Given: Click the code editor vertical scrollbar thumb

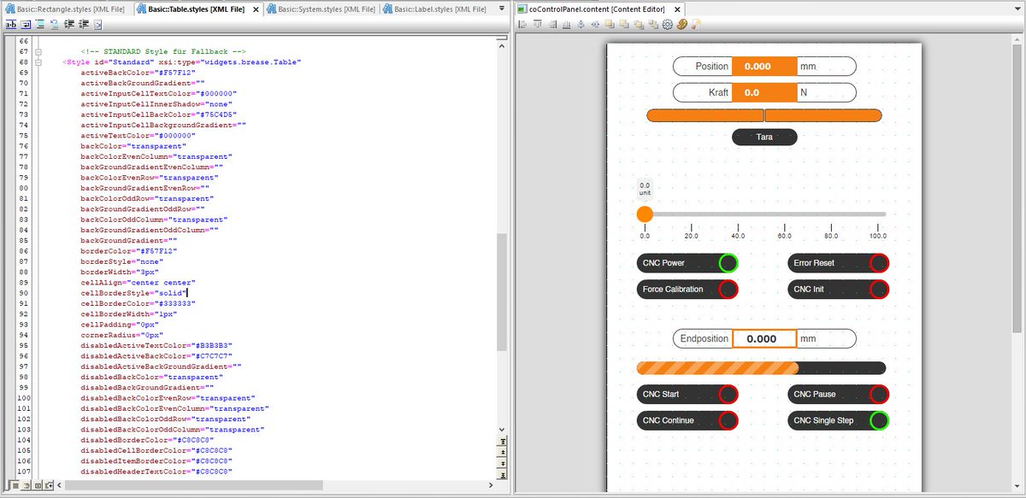Looking at the screenshot, I should pos(503,292).
